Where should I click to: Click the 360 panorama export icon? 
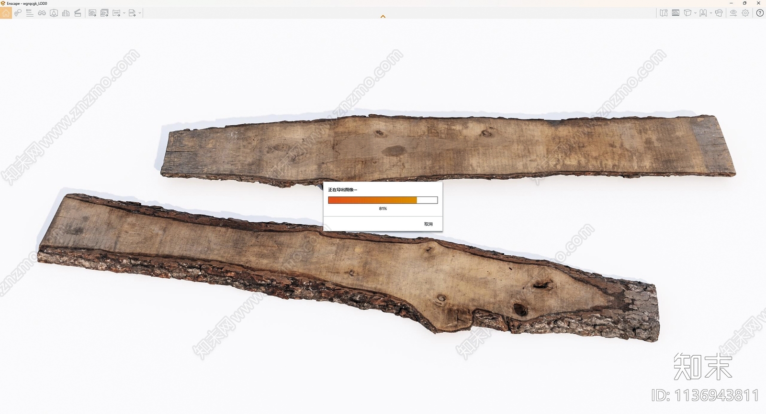116,13
